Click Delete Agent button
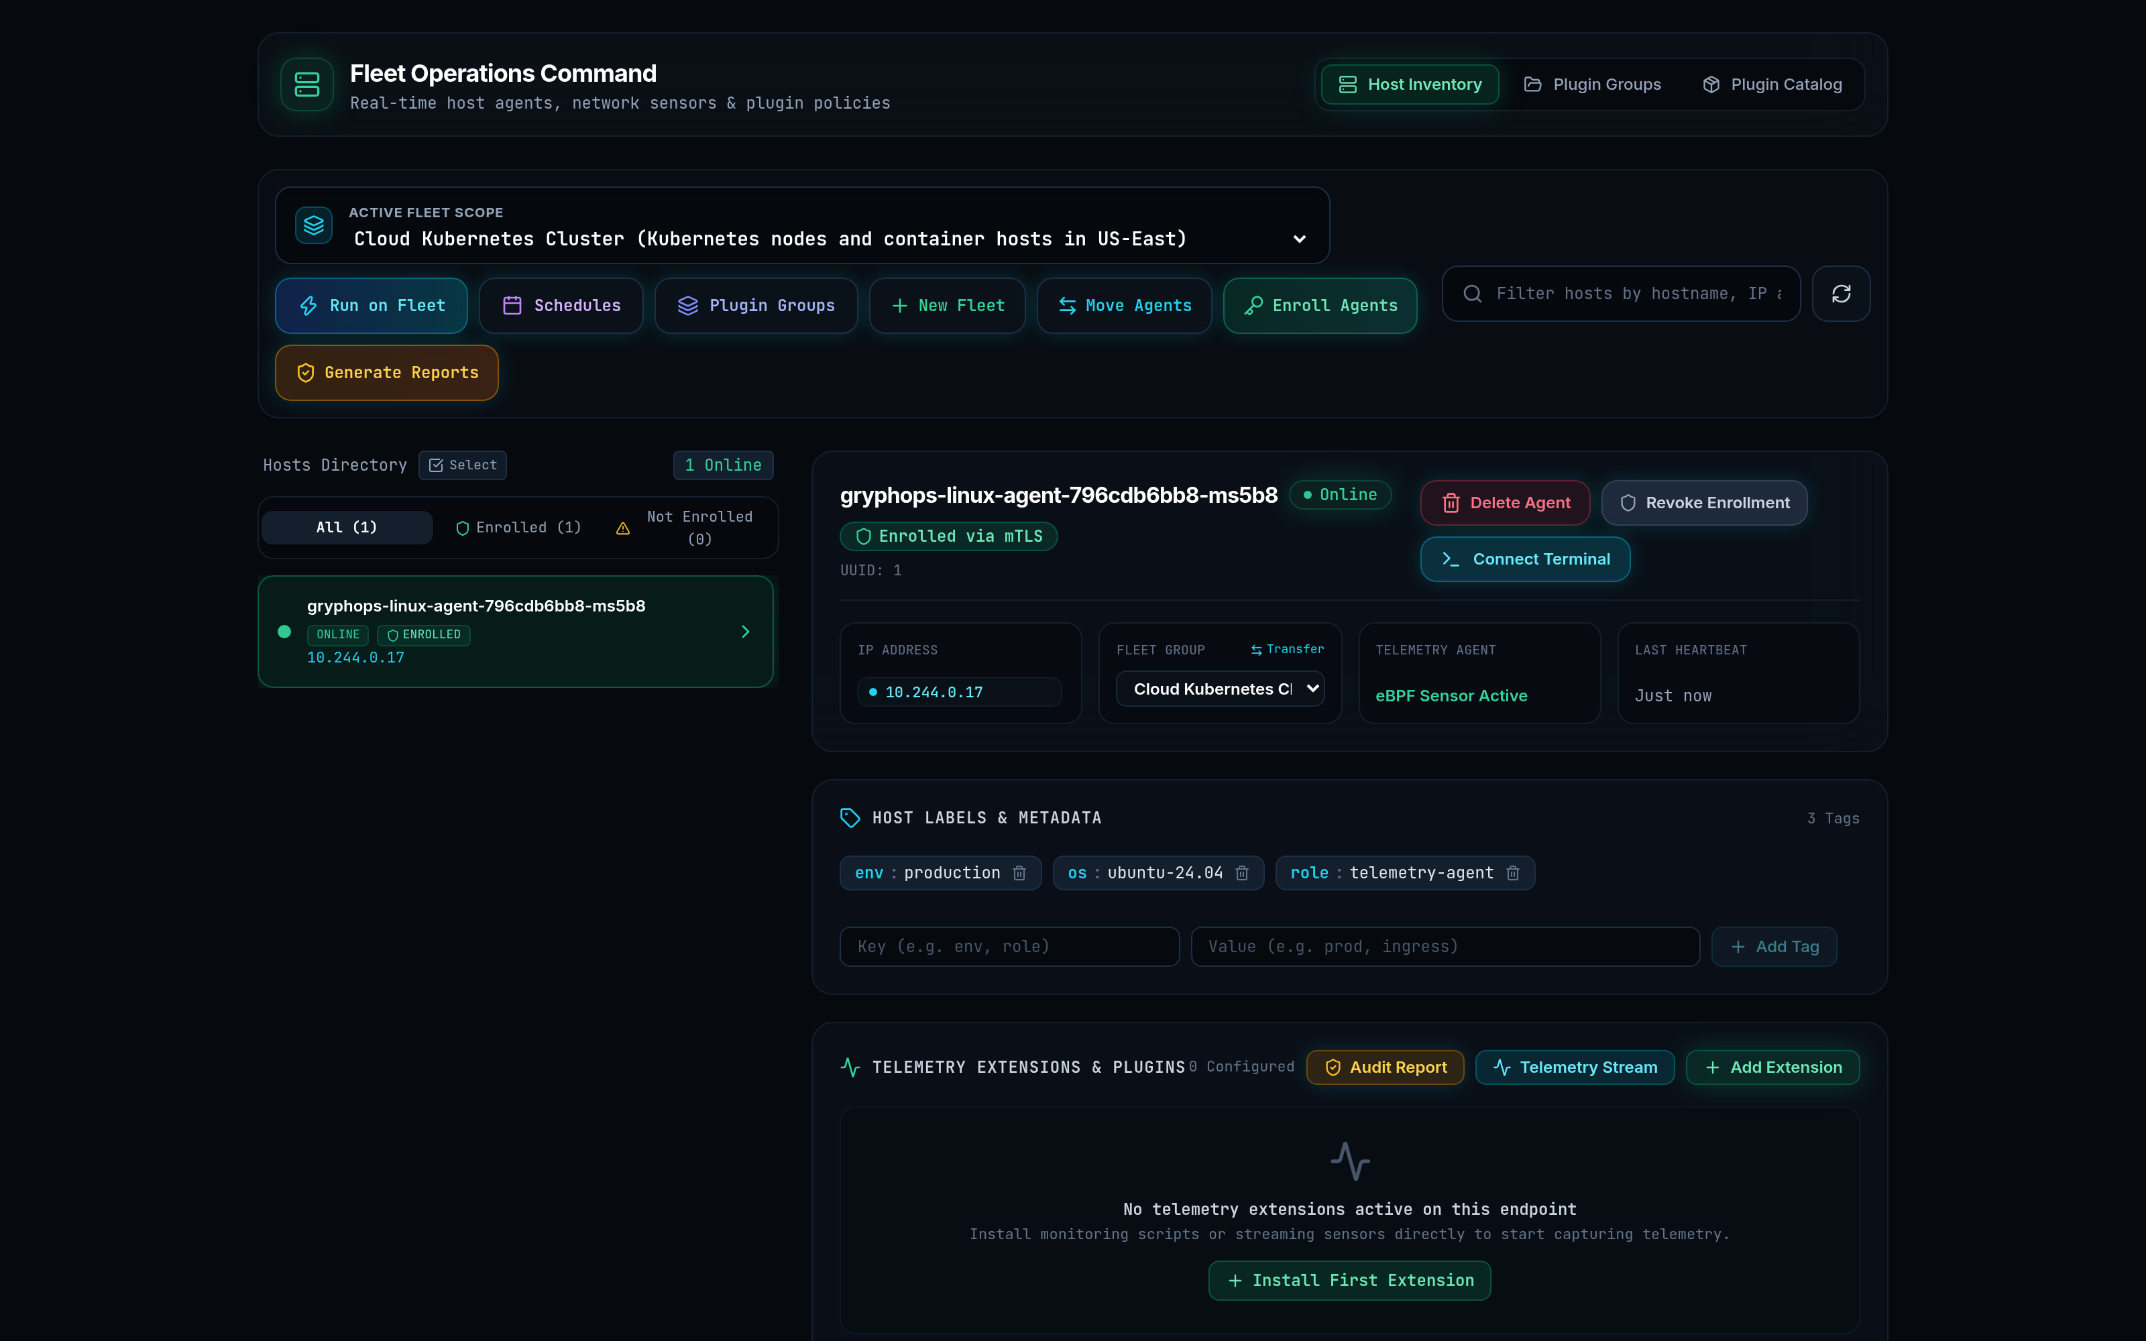Image resolution: width=2146 pixels, height=1341 pixels. coord(1505,503)
